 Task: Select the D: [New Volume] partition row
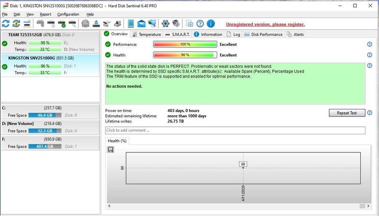coord(50,127)
